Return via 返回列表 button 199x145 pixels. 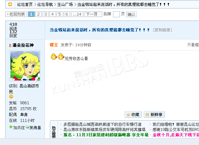point(16,14)
